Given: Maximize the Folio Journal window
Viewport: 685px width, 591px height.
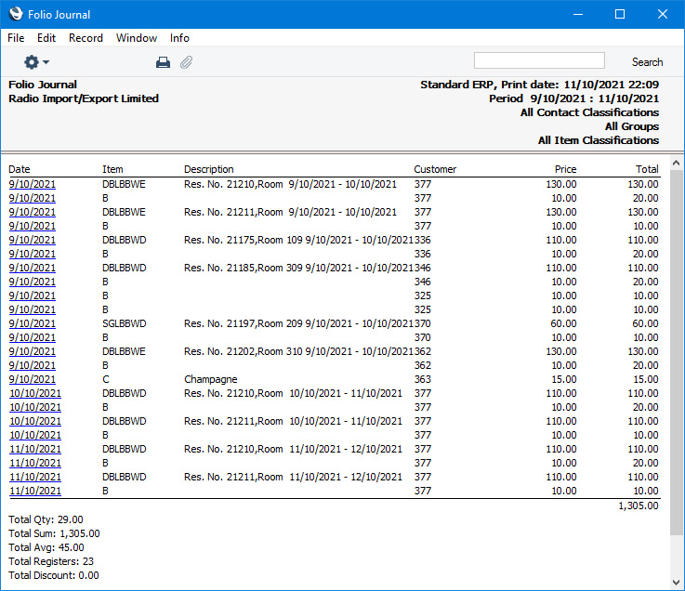Looking at the screenshot, I should tap(619, 15).
